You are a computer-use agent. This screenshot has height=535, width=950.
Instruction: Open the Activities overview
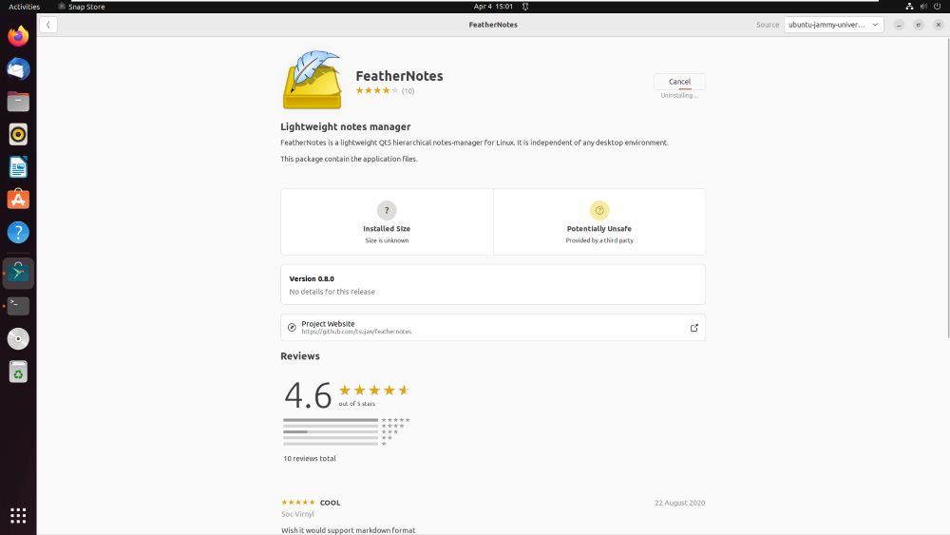click(x=25, y=7)
